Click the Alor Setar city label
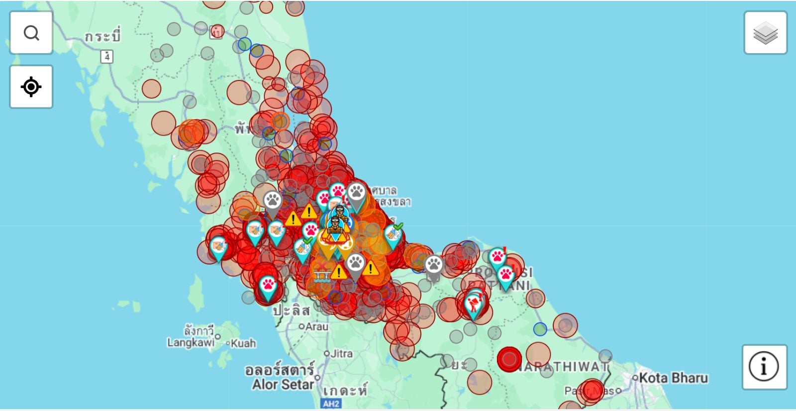The width and height of the screenshot is (796, 411). coord(283,384)
